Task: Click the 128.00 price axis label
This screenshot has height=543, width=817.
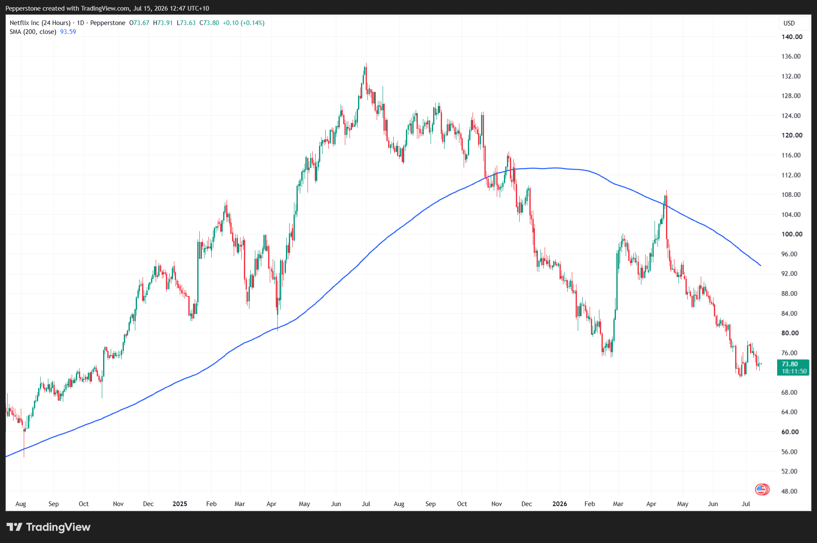Action: point(791,96)
